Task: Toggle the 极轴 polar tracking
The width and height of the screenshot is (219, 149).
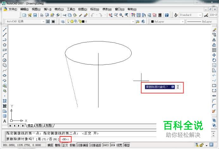Action: point(72,145)
